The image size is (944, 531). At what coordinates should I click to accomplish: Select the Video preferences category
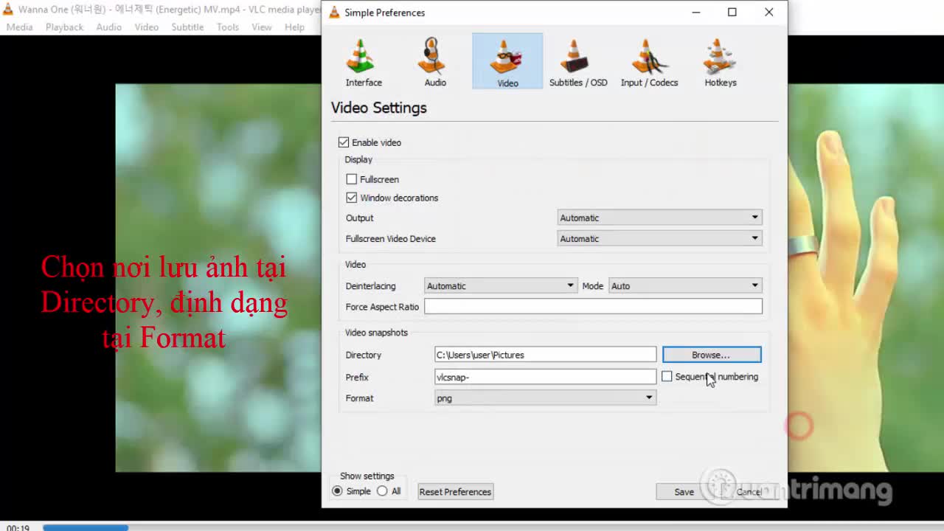click(x=507, y=61)
